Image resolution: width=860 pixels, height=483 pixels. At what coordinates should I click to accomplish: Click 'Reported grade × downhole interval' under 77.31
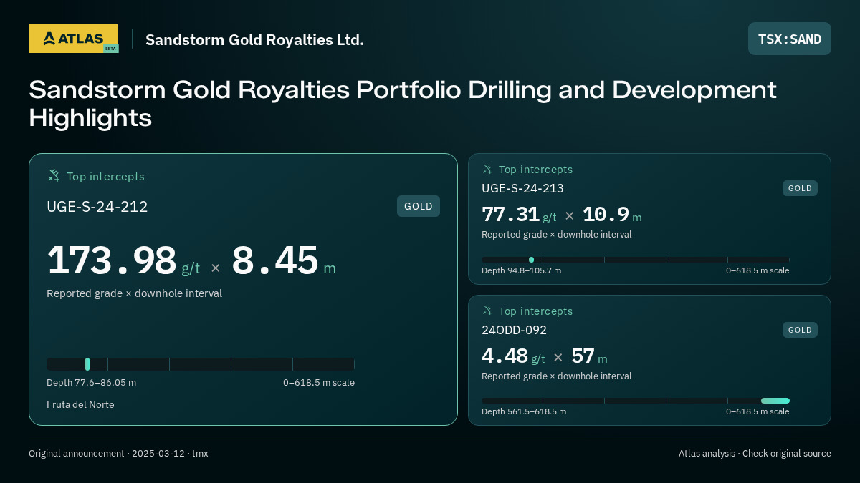point(556,234)
